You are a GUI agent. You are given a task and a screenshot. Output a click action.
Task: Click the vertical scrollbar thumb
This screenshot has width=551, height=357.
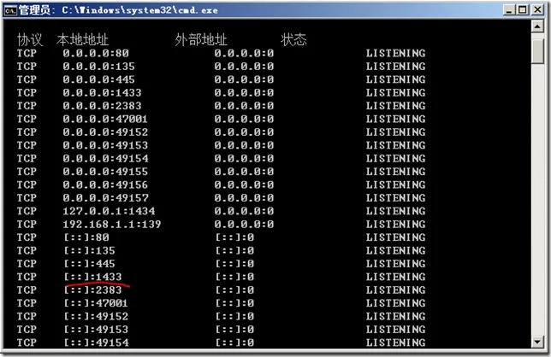point(537,51)
